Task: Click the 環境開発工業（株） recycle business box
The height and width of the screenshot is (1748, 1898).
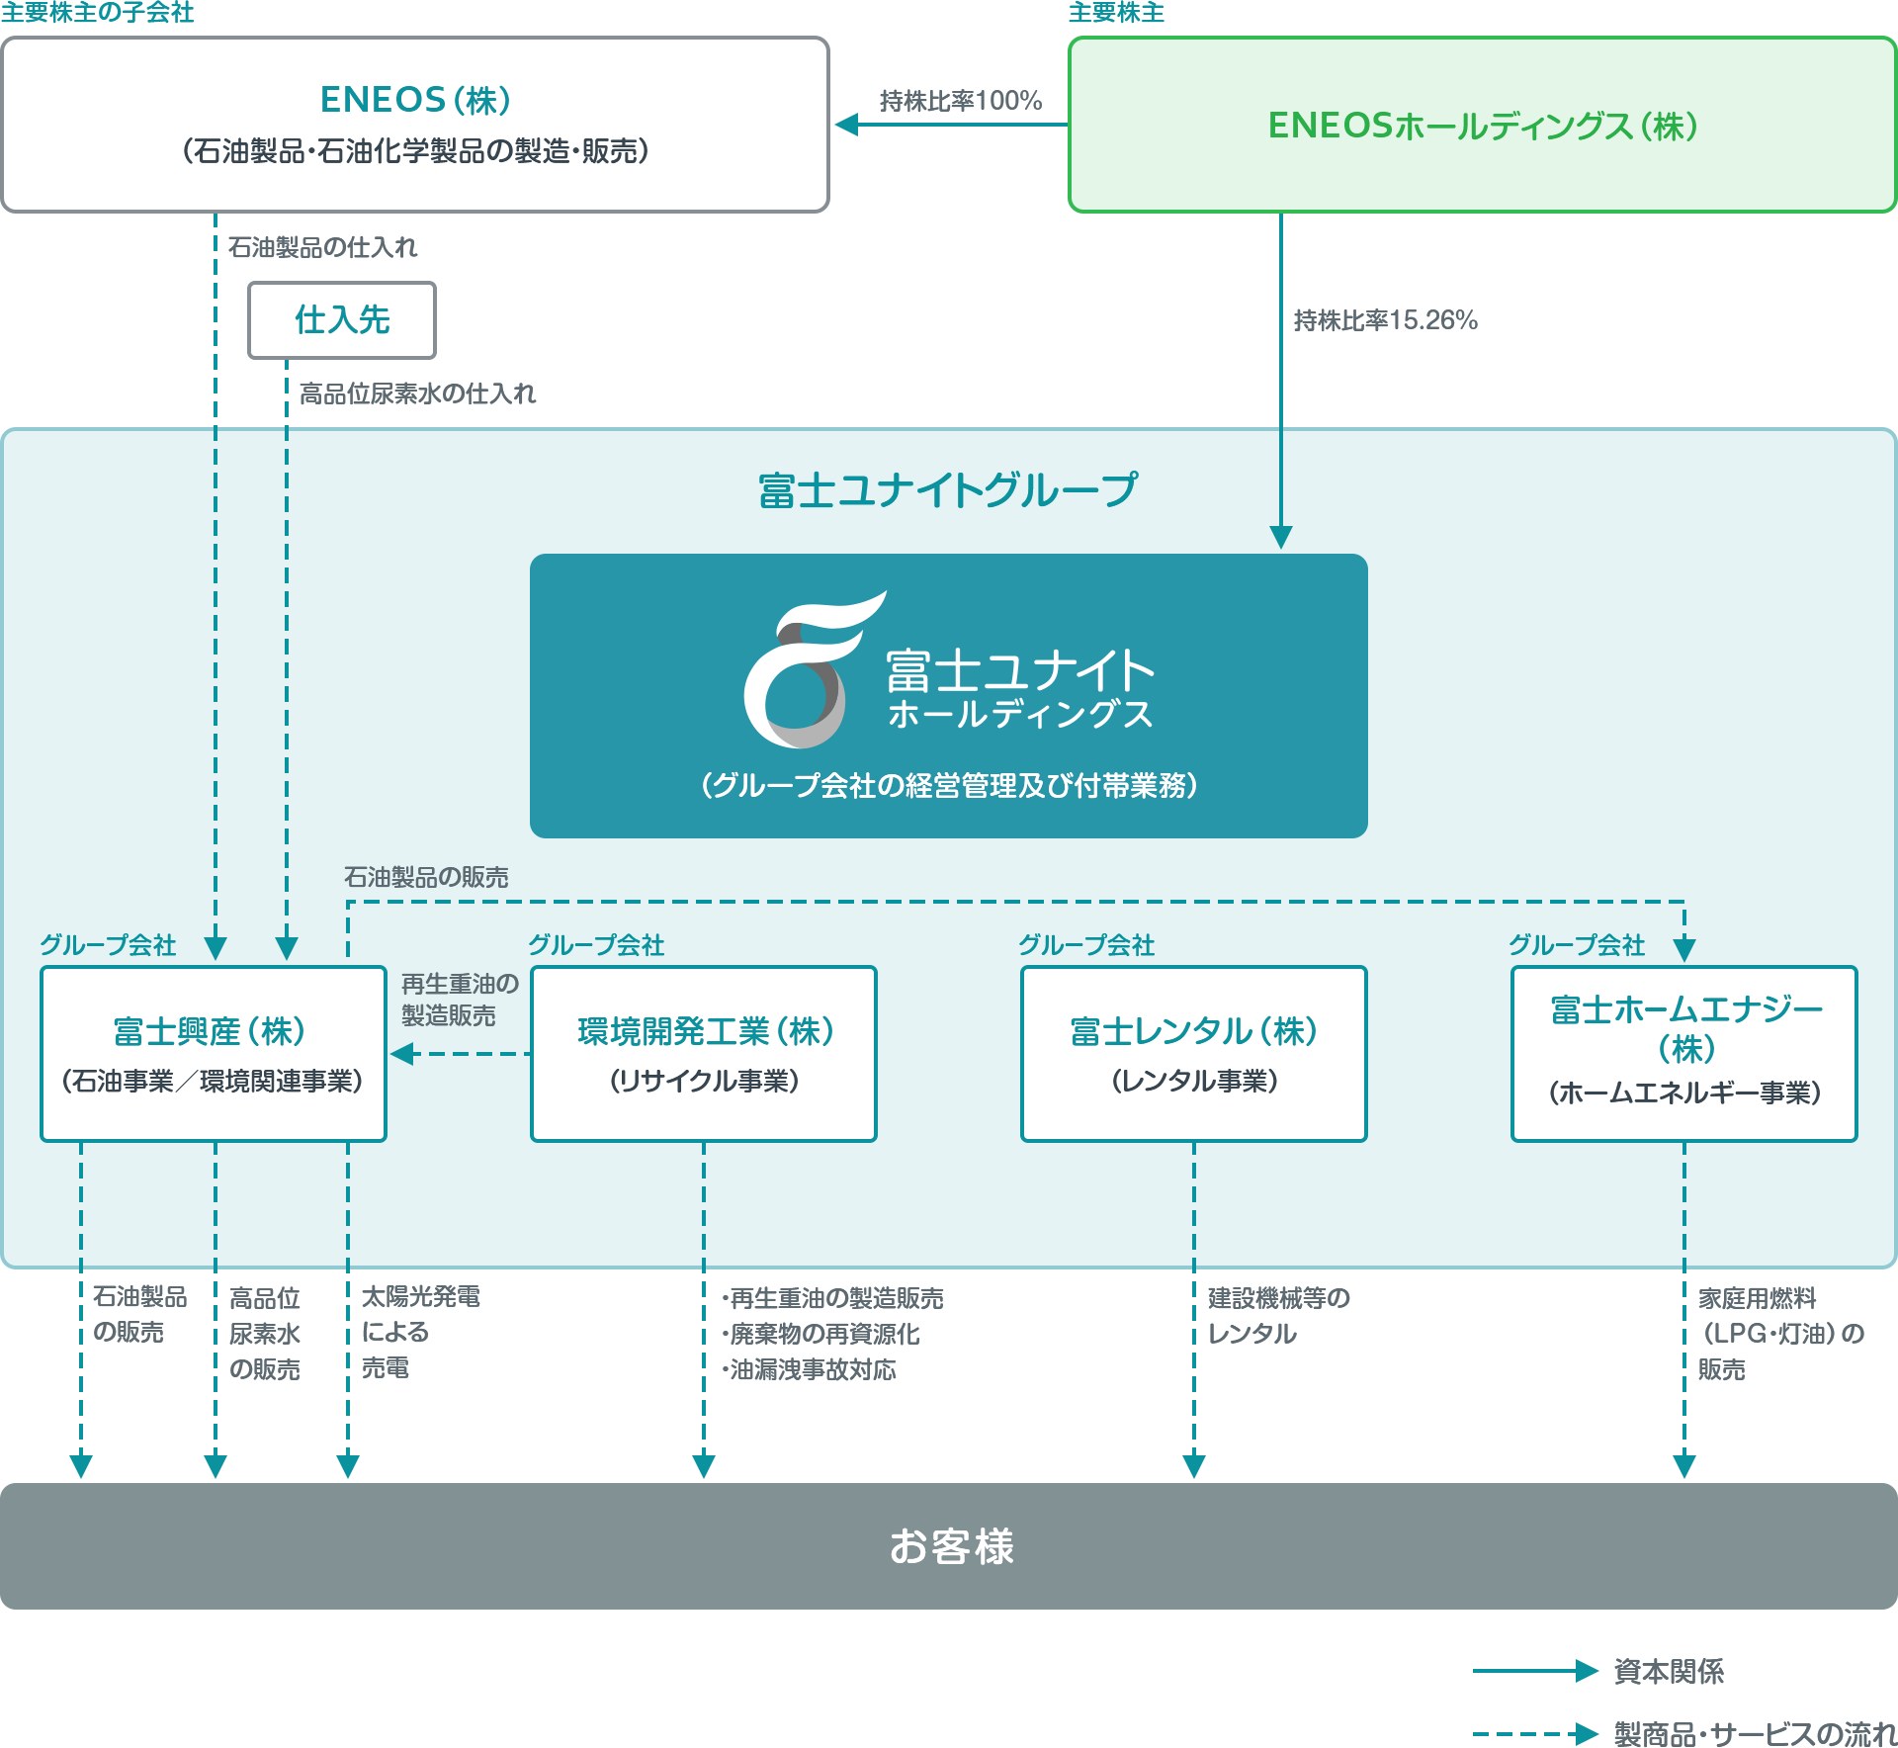Action: pyautogui.click(x=704, y=1054)
